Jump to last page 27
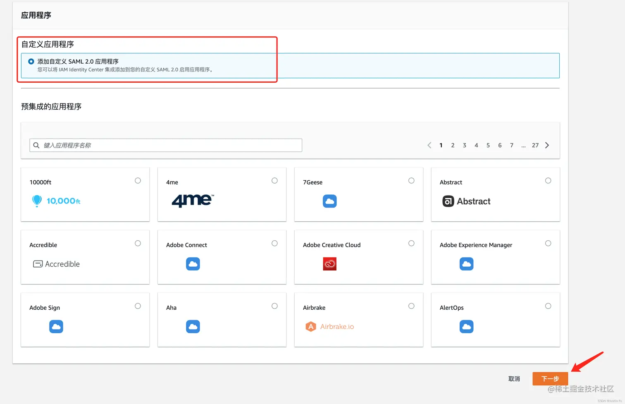 click(535, 146)
